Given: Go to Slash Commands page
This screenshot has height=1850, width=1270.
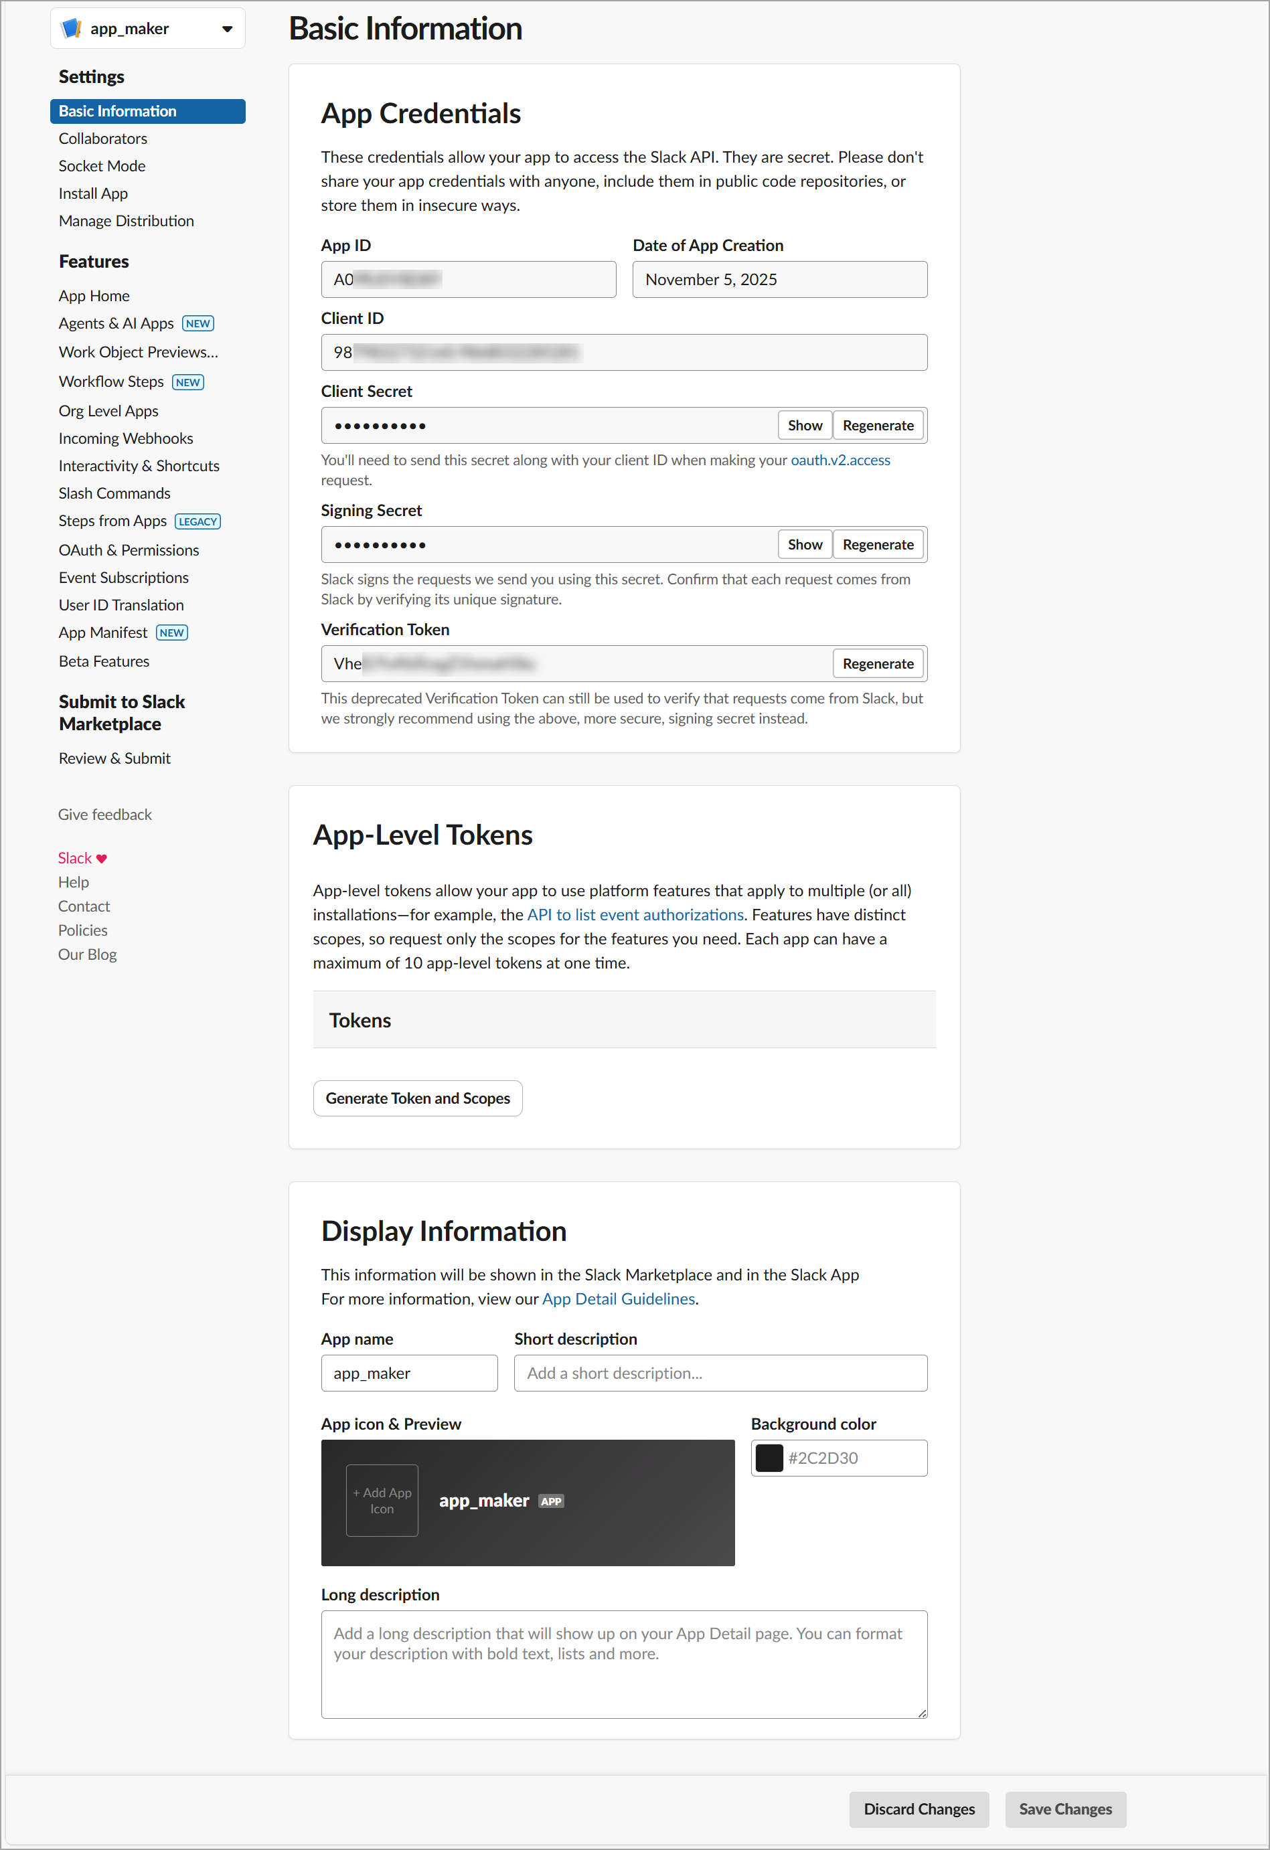Looking at the screenshot, I should pos(114,493).
